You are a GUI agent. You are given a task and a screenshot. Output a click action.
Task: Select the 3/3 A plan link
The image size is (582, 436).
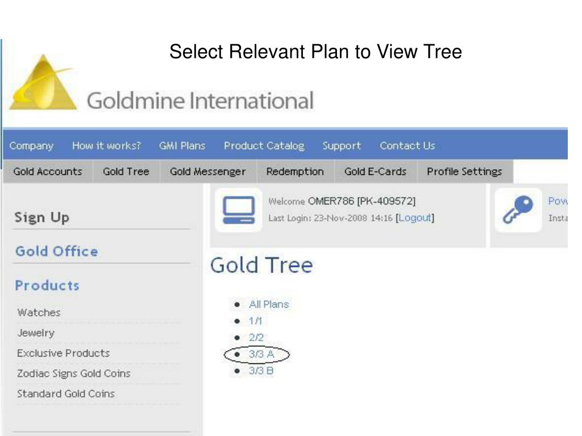click(261, 354)
